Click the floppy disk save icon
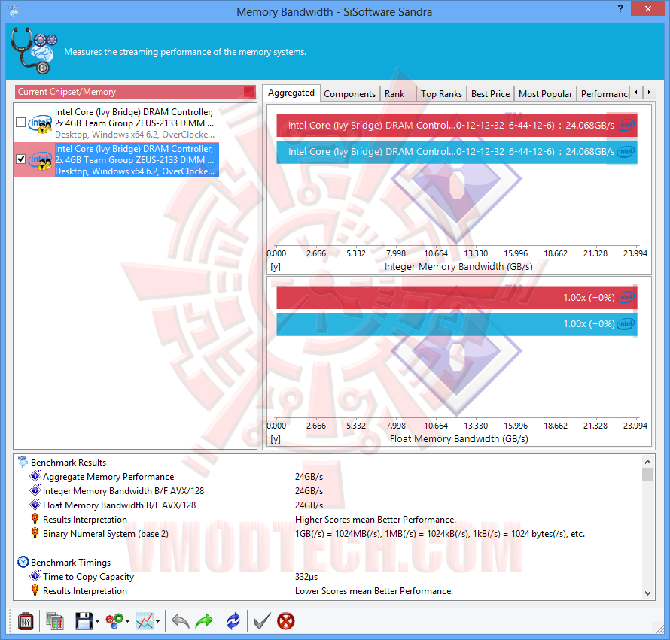The image size is (670, 640). click(84, 621)
